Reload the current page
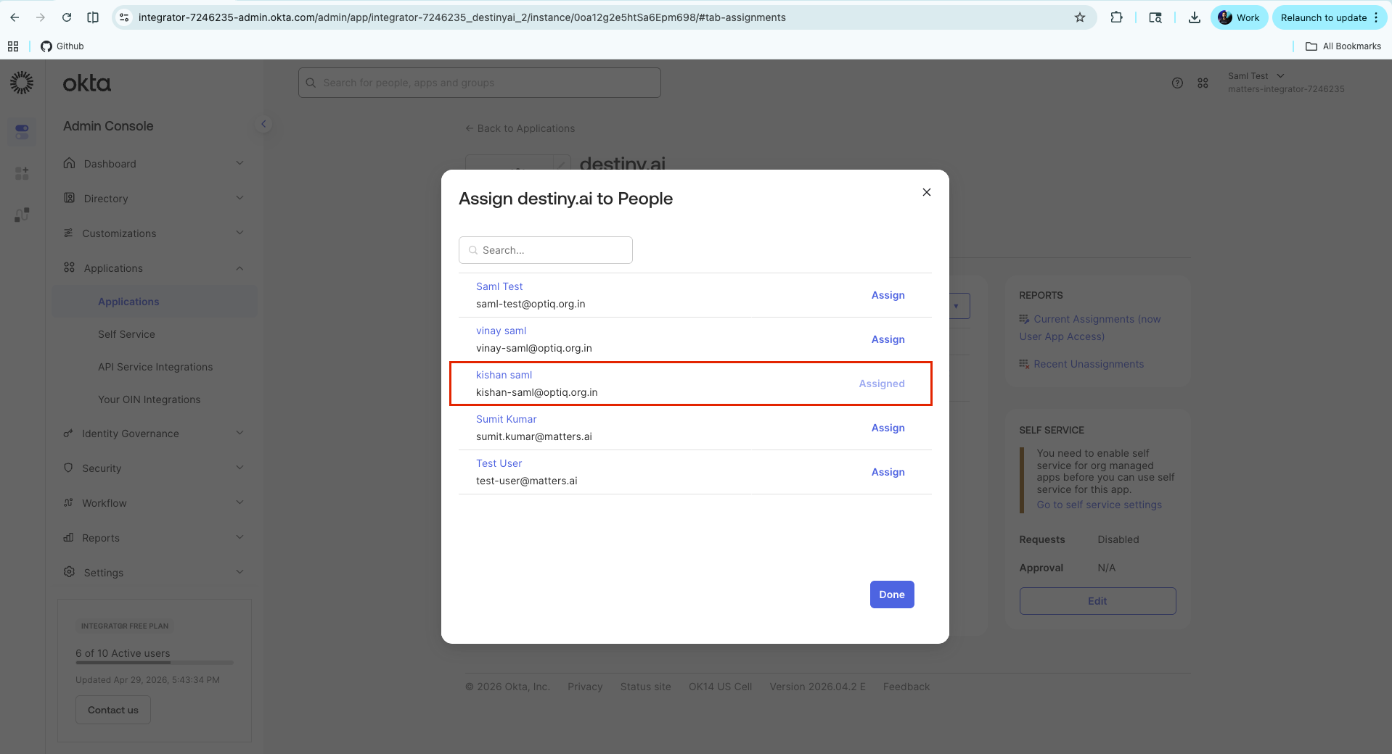The height and width of the screenshot is (754, 1392). pos(67,17)
